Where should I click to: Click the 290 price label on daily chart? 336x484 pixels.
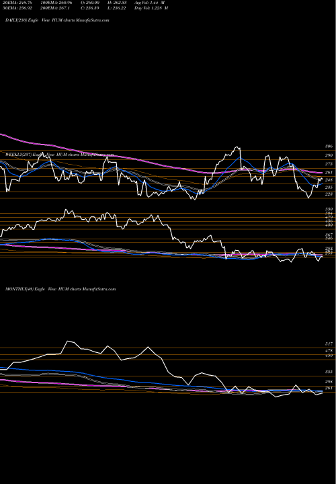329,155
